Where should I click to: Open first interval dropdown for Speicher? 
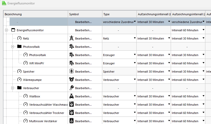pyautogui.click(x=169, y=72)
